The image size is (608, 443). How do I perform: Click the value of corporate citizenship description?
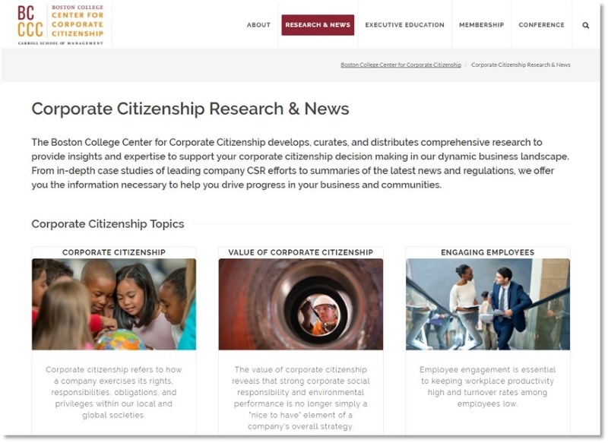click(300, 398)
